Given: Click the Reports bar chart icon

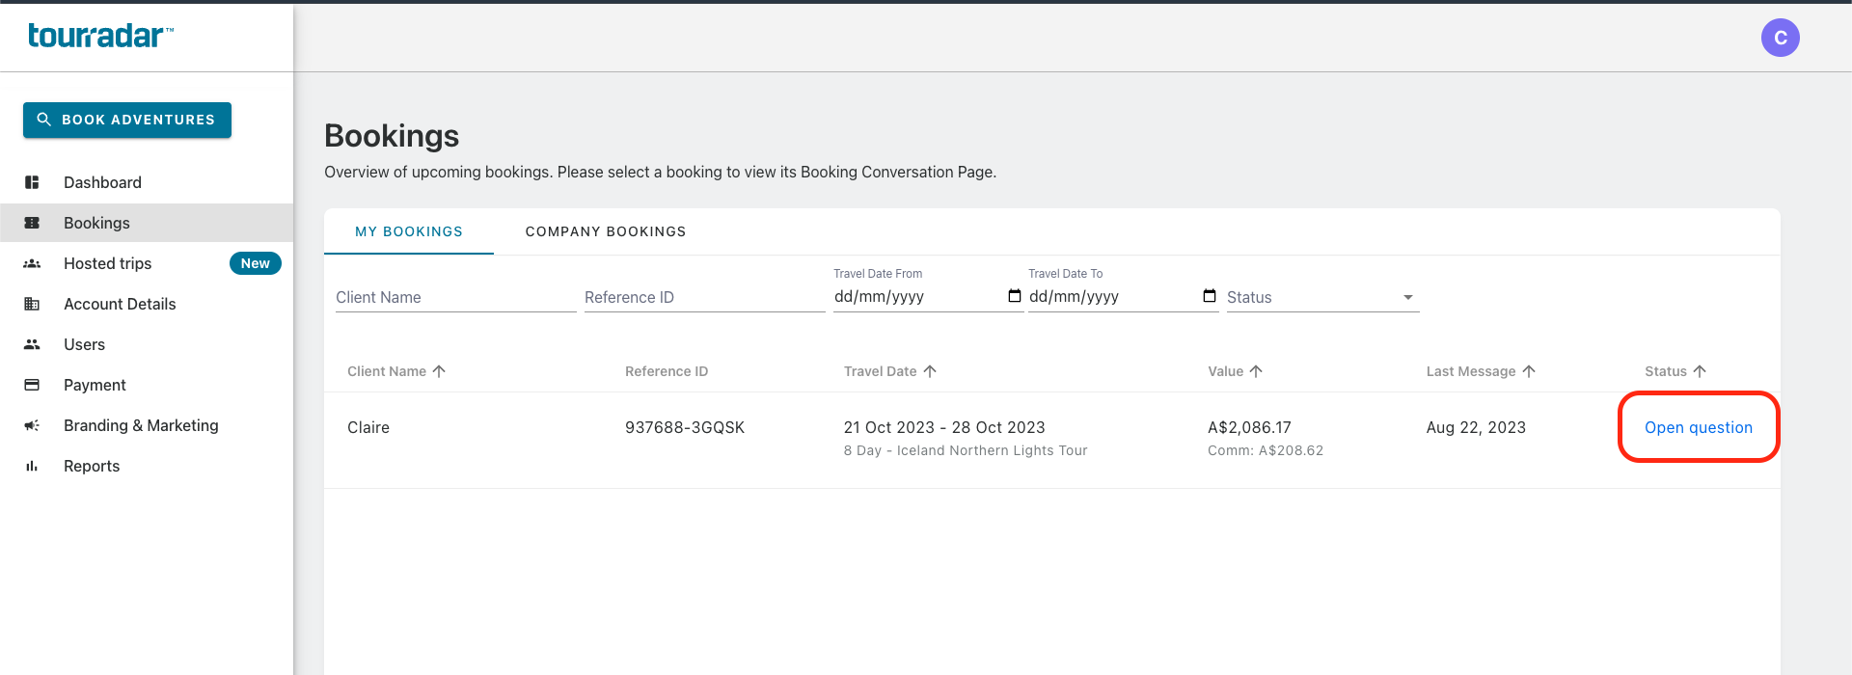Looking at the screenshot, I should (x=32, y=466).
